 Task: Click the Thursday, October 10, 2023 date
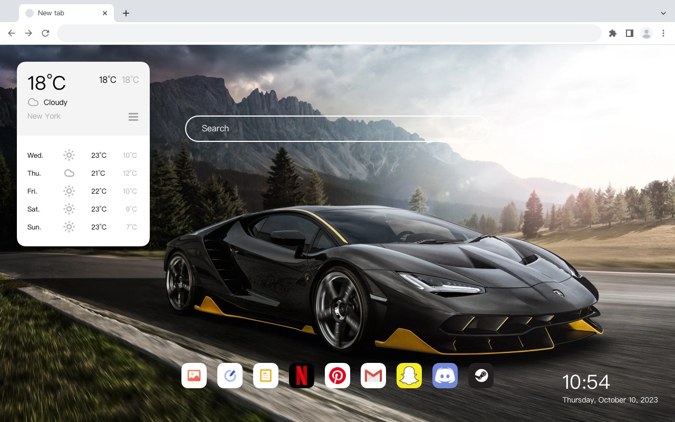610,400
